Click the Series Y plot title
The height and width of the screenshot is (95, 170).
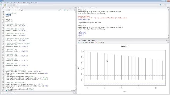click(x=125, y=46)
